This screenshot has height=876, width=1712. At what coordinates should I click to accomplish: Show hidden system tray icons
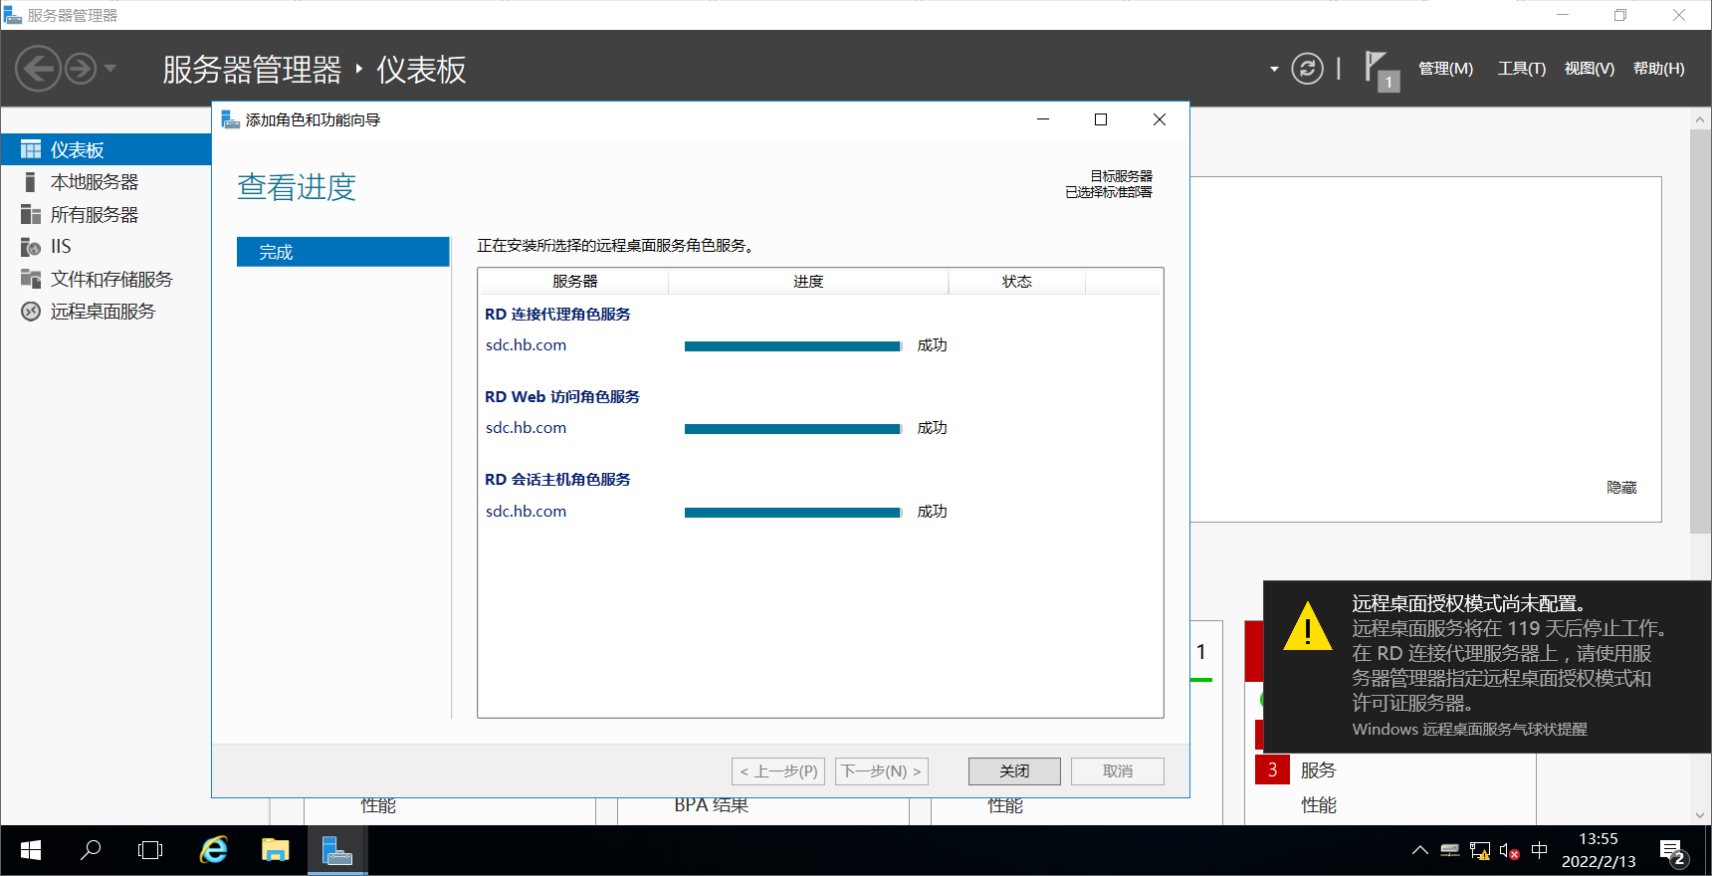pyautogui.click(x=1419, y=851)
